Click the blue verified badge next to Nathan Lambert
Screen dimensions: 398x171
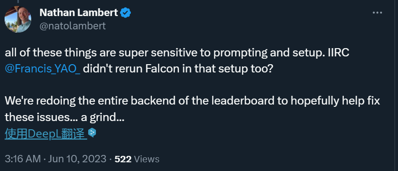pyautogui.click(x=125, y=13)
